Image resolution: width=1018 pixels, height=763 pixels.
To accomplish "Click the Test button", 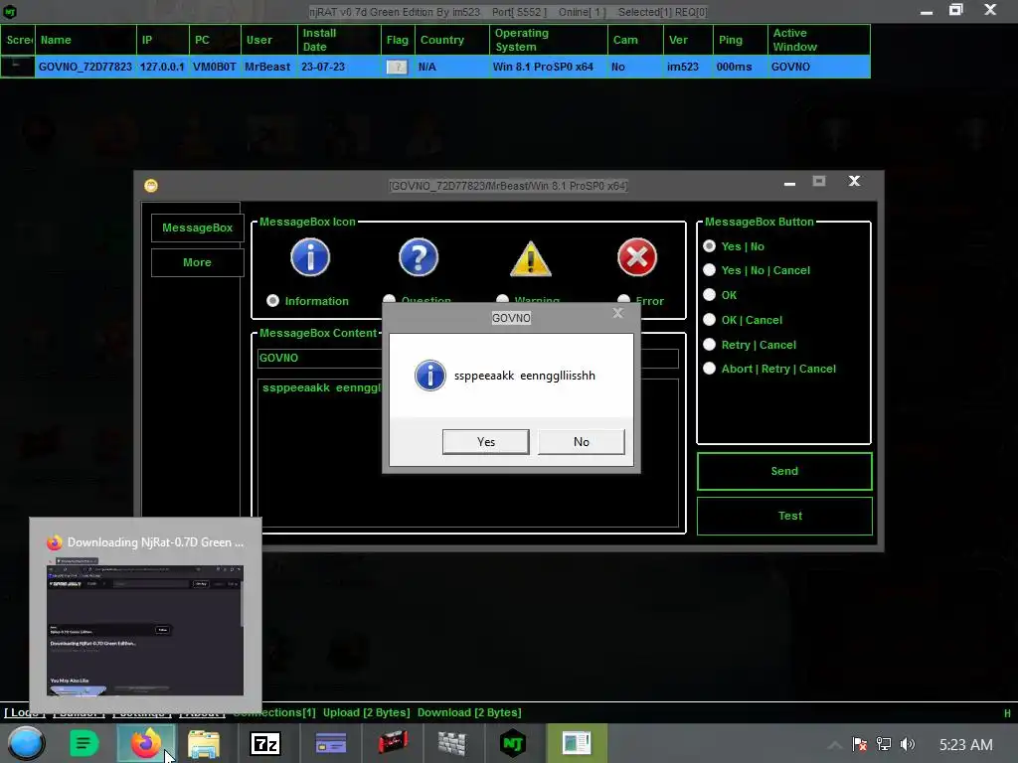I will coord(784,516).
